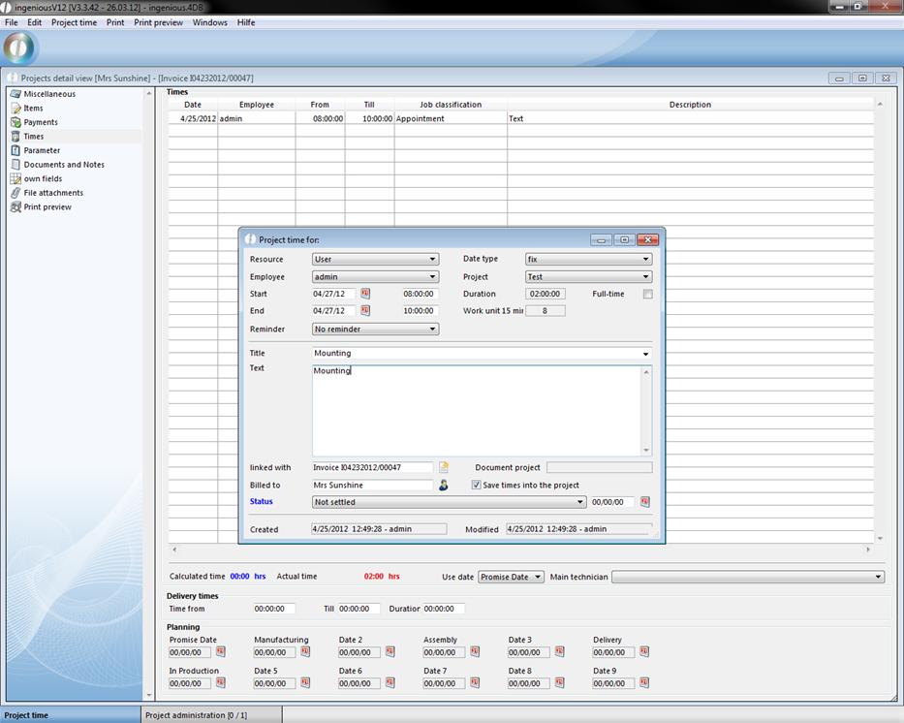Open the calendar picker beside Start date
The height and width of the screenshot is (723, 904).
366,294
